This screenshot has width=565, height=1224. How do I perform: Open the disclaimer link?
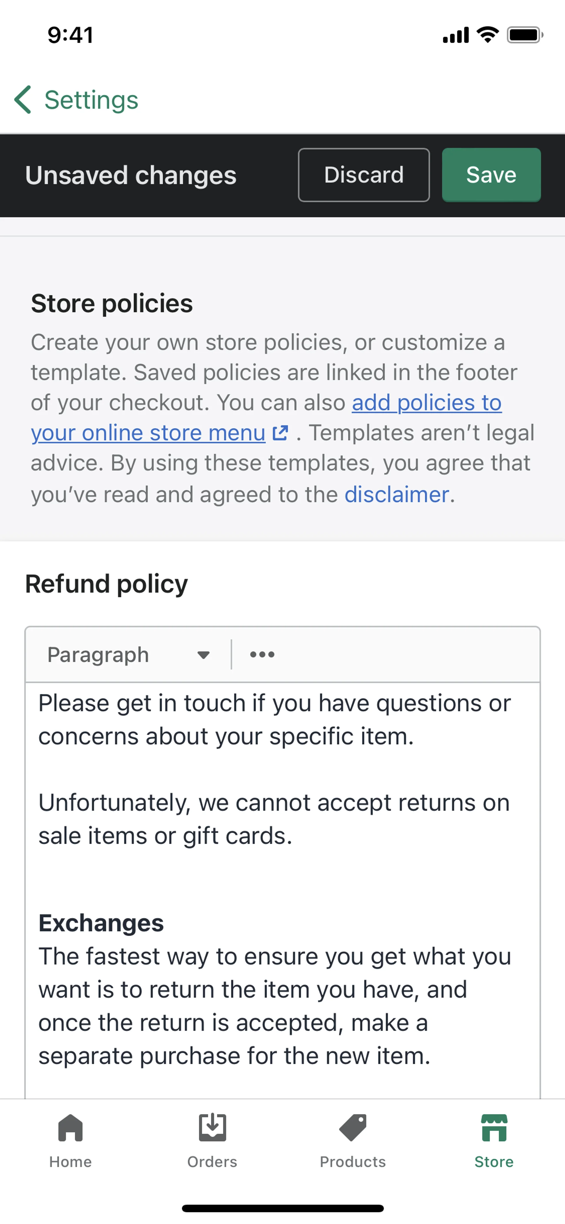pyautogui.click(x=396, y=495)
